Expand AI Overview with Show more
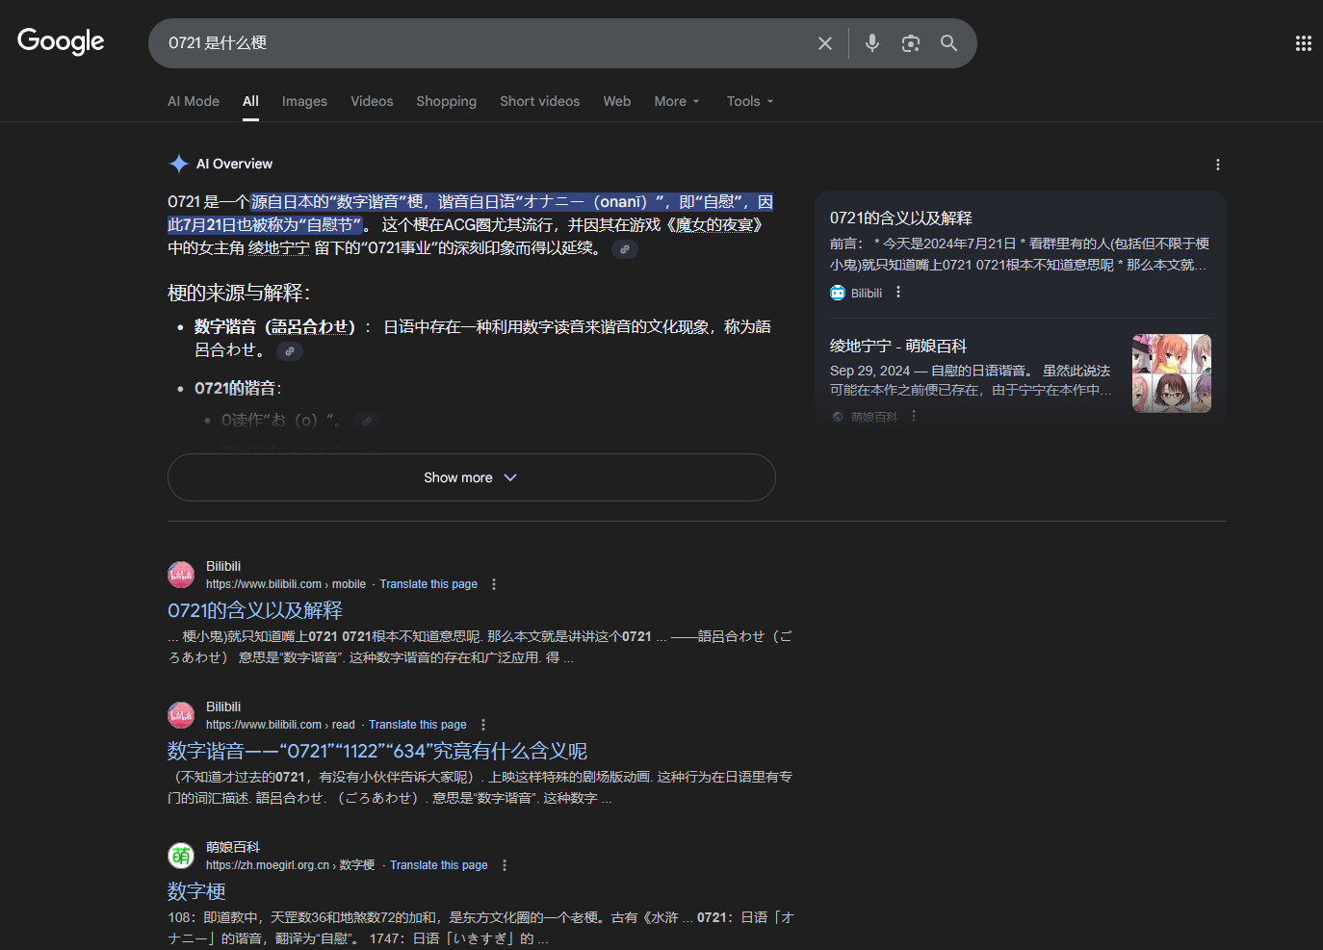The image size is (1323, 950). (471, 477)
